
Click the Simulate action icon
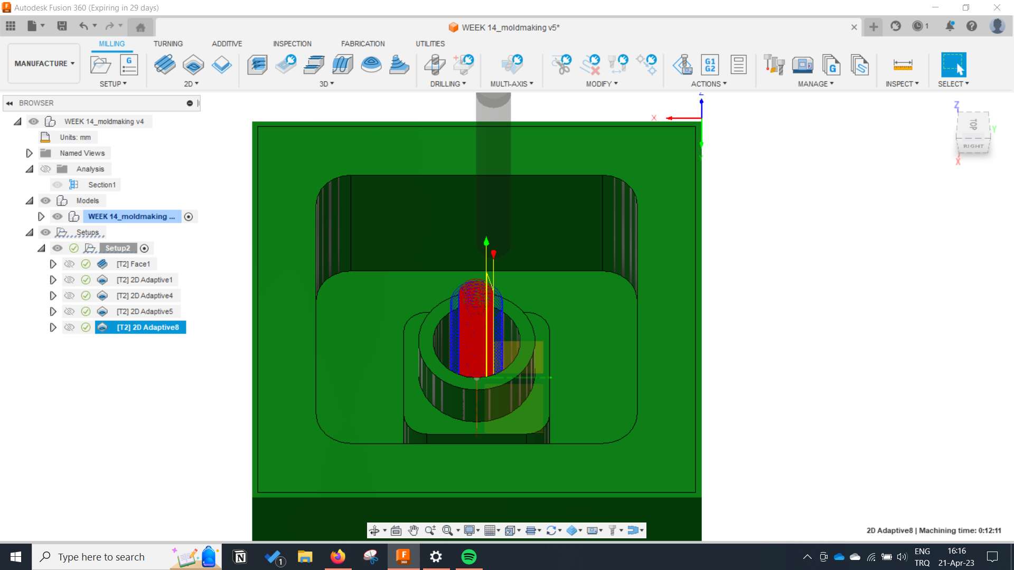[682, 65]
